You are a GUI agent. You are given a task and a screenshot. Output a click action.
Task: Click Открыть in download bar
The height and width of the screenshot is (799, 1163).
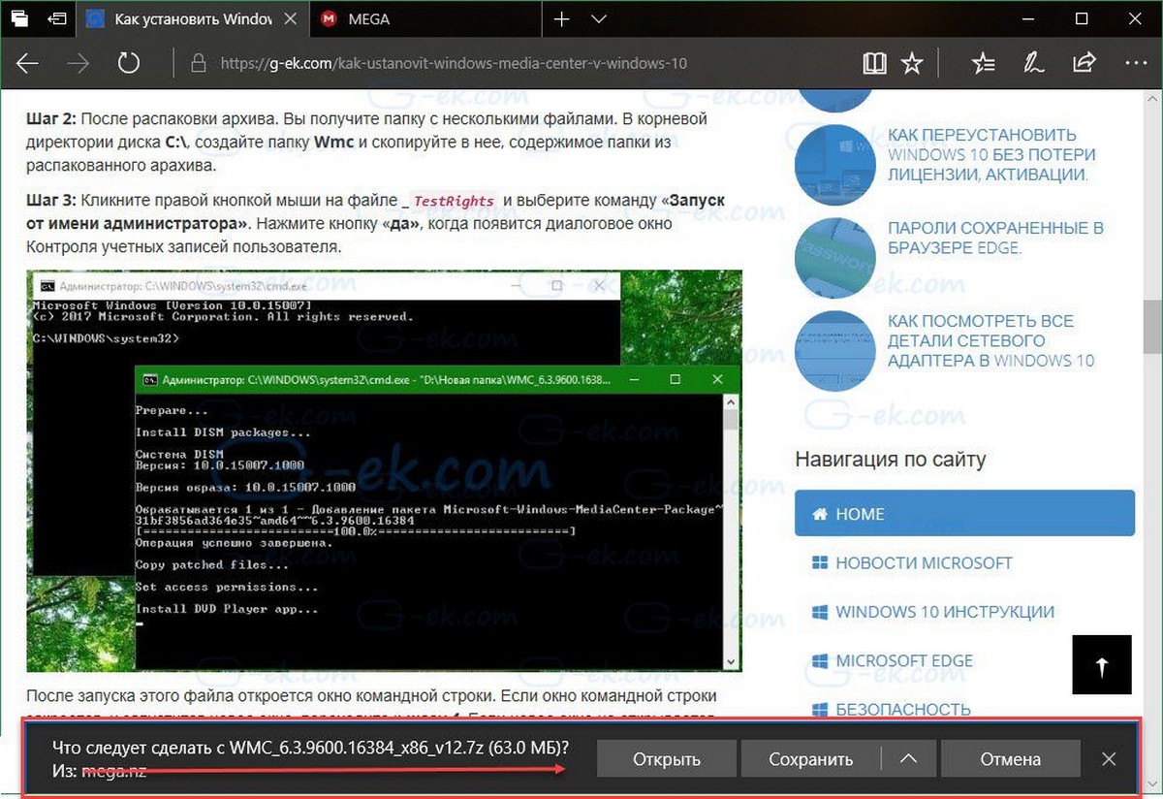pyautogui.click(x=666, y=759)
